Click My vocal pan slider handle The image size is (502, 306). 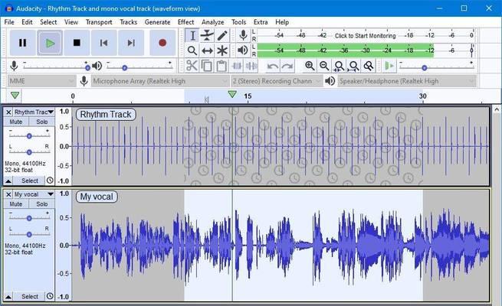click(29, 234)
